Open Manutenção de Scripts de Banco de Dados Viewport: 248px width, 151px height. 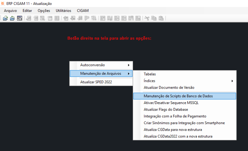click(x=184, y=96)
